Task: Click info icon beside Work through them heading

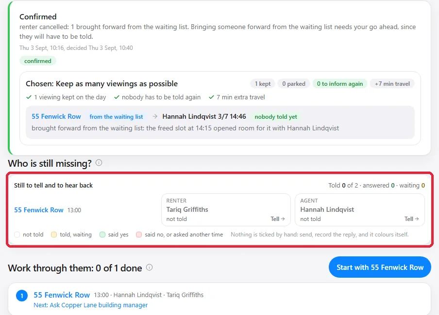Action: (x=150, y=268)
